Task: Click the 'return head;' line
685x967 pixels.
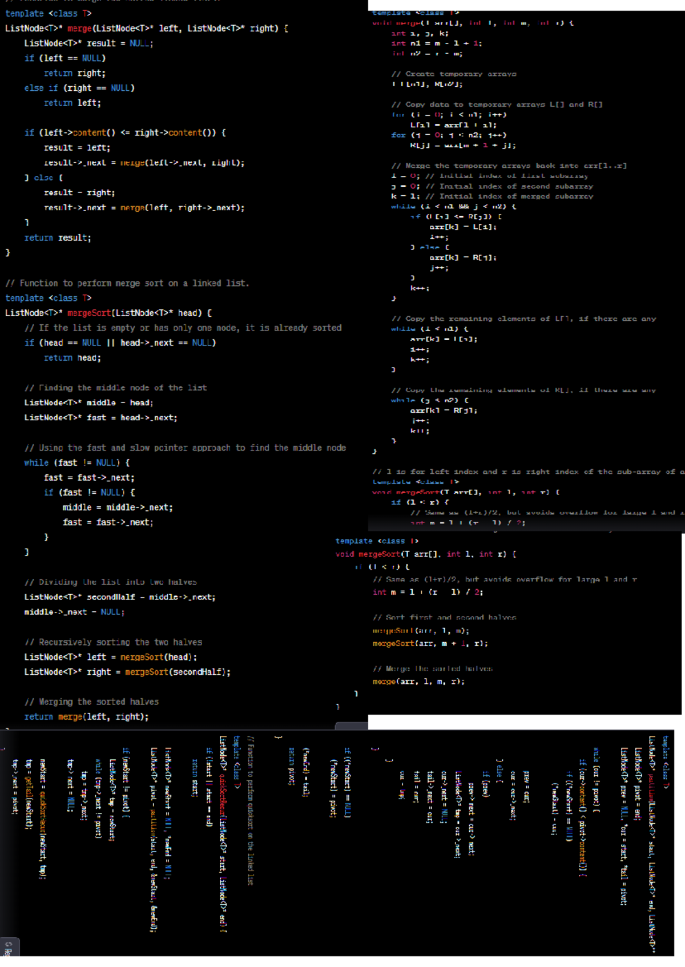Action: coord(72,358)
